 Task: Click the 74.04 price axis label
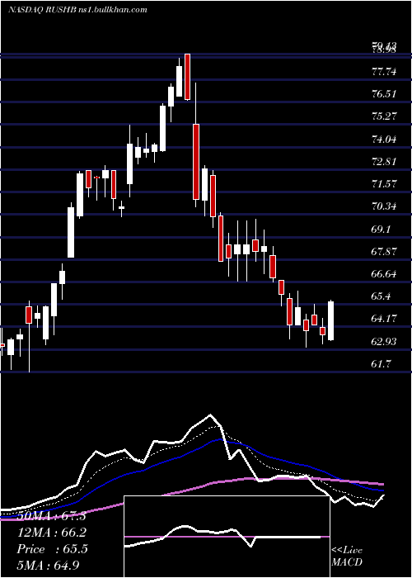point(384,140)
